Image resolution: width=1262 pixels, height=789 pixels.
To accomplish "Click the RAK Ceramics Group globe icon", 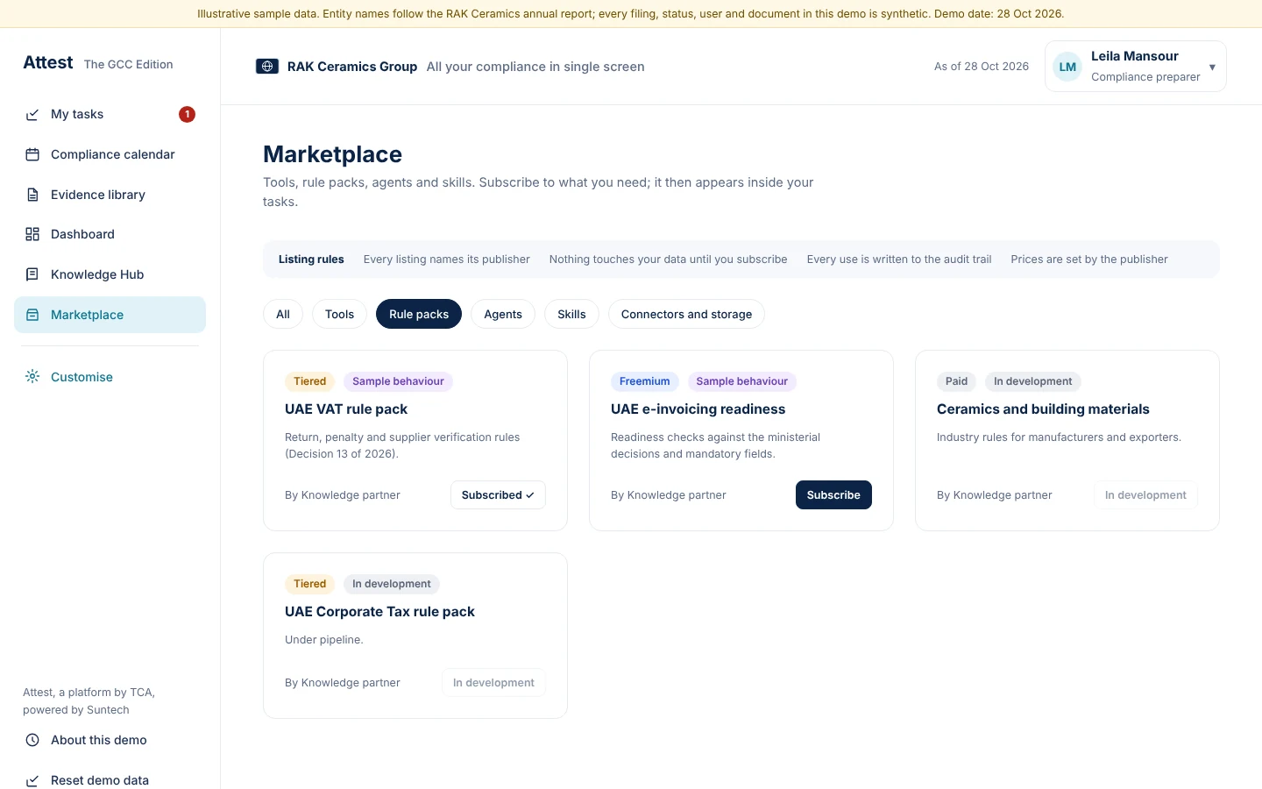I will click(x=267, y=67).
